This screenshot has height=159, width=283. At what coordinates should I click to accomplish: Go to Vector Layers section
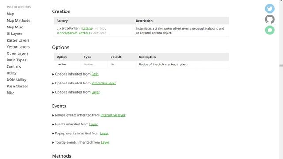pos(18,47)
